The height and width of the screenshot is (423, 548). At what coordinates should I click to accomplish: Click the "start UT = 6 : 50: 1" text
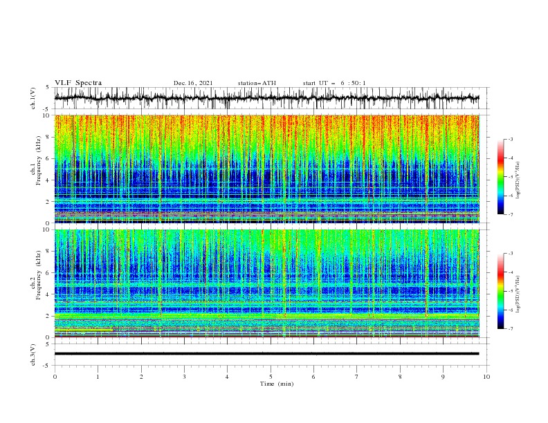tap(334, 83)
